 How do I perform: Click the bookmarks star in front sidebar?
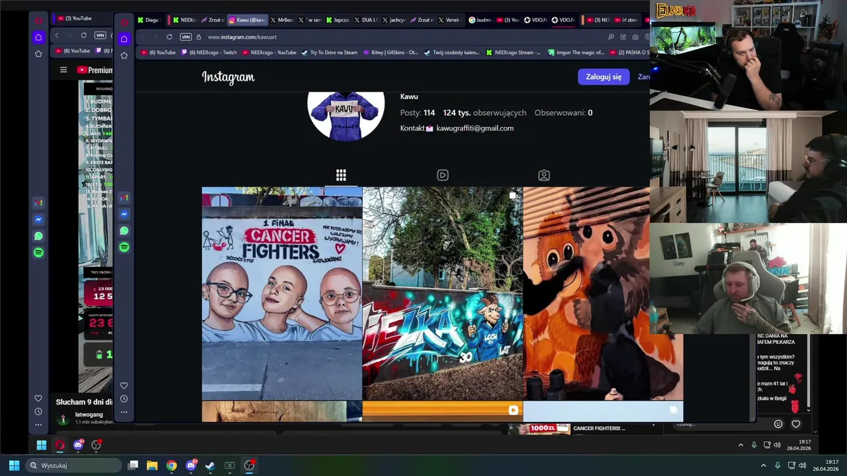124,56
